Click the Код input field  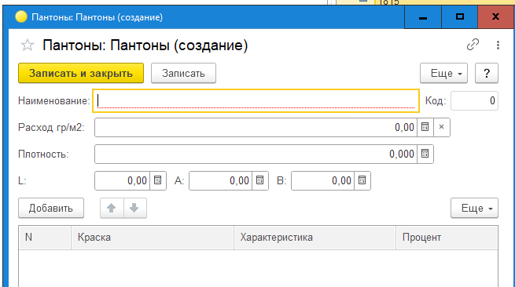[x=474, y=100]
